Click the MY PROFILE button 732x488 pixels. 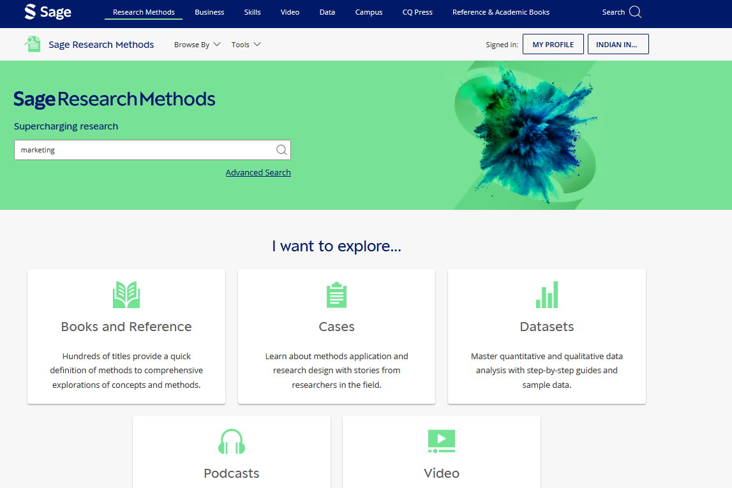point(553,45)
